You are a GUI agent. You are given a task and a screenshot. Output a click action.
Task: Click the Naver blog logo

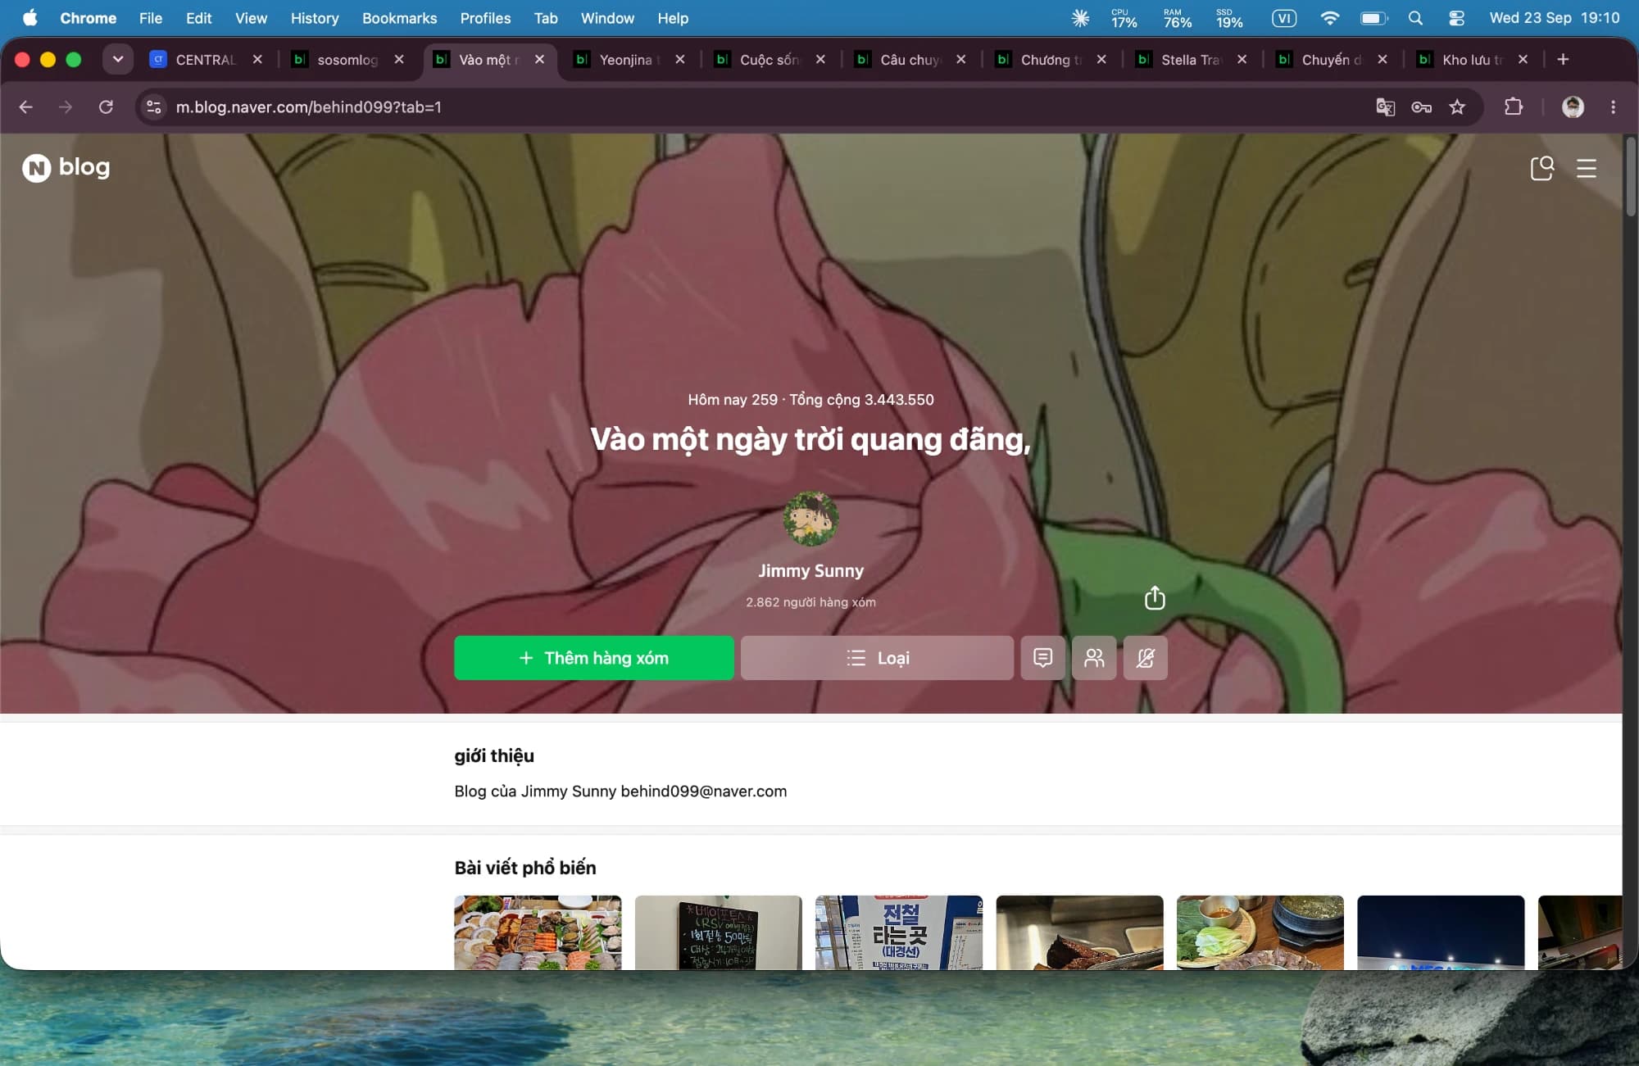[x=66, y=167]
